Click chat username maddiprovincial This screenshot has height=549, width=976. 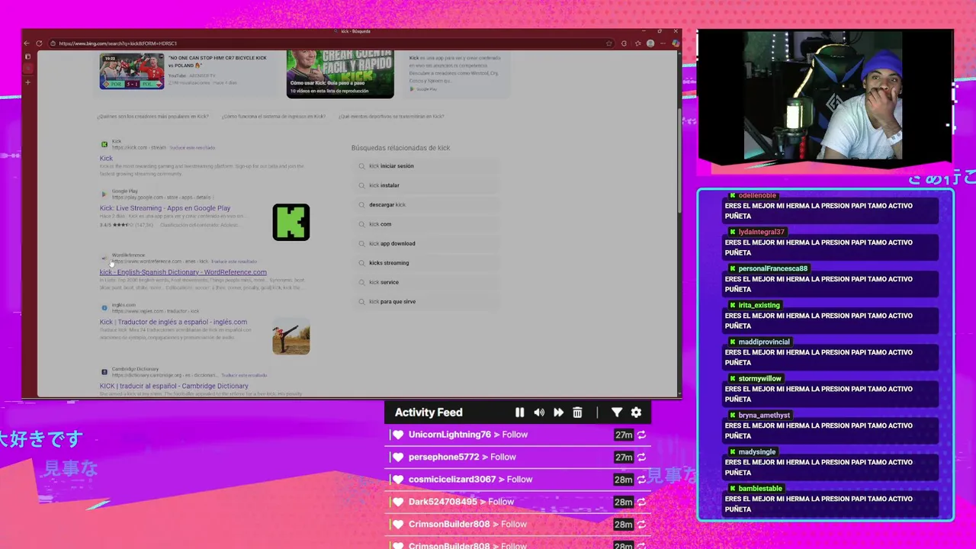point(764,342)
